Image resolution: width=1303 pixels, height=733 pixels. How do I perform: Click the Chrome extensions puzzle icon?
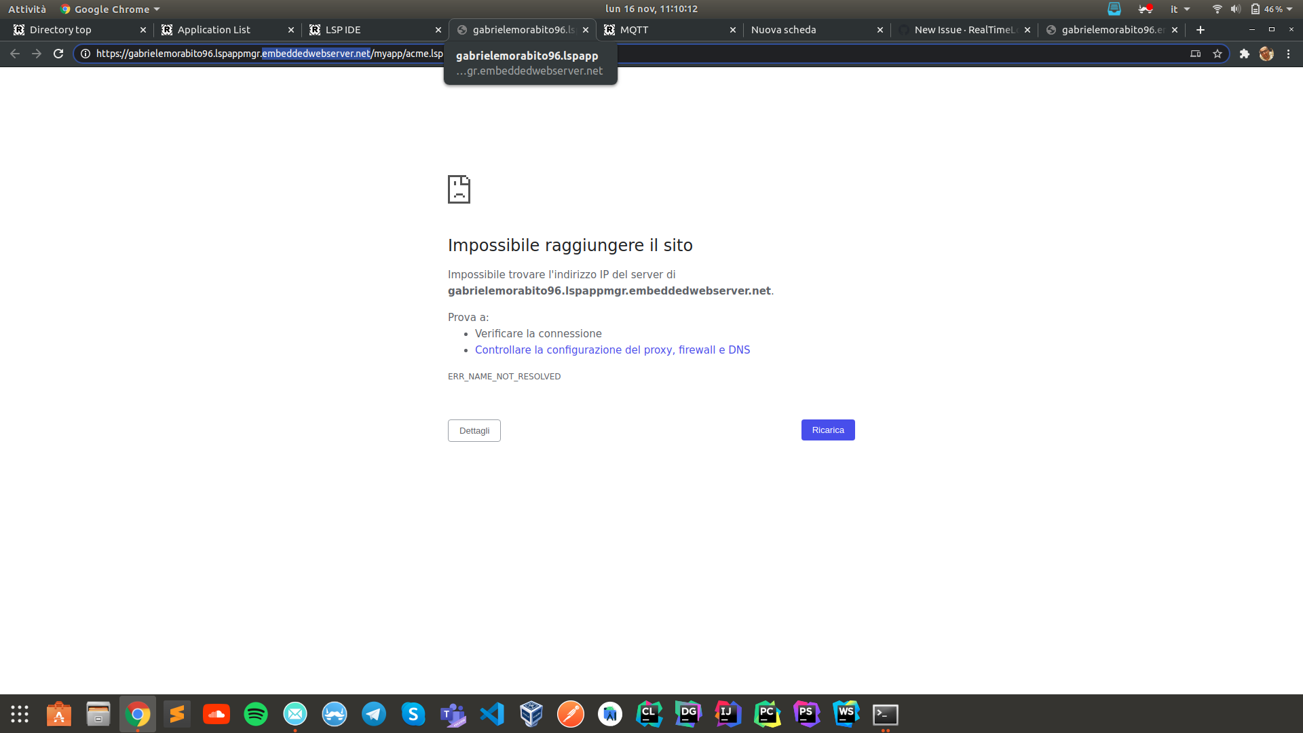tap(1245, 54)
